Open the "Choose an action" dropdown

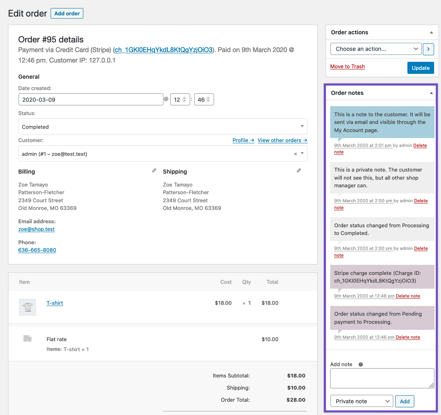click(x=375, y=49)
